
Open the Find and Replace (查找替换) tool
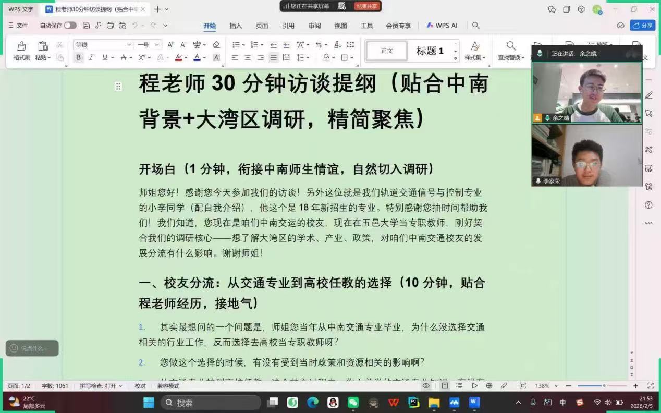tap(511, 51)
